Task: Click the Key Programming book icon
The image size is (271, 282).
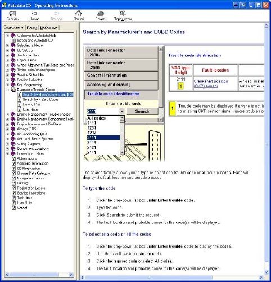Action: [13, 85]
